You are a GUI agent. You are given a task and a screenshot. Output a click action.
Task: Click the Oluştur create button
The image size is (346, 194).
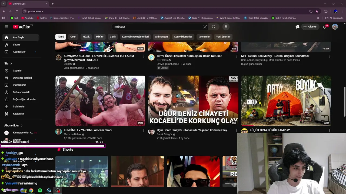[310, 27]
